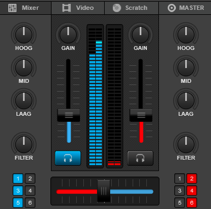The width and height of the screenshot is (211, 209).
Task: Click the left deck HOOG knob
Action: 24,35
